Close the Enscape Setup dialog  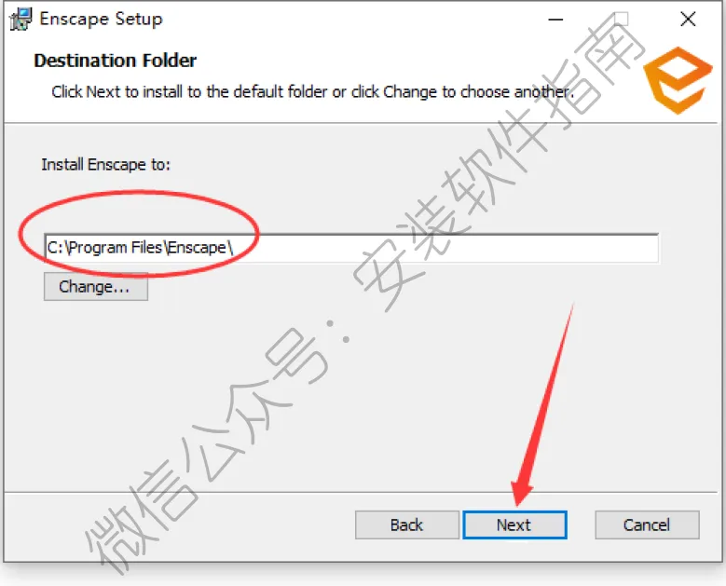tap(688, 20)
